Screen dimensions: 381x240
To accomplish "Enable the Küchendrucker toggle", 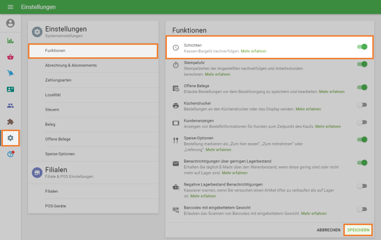I will pos(362,105).
